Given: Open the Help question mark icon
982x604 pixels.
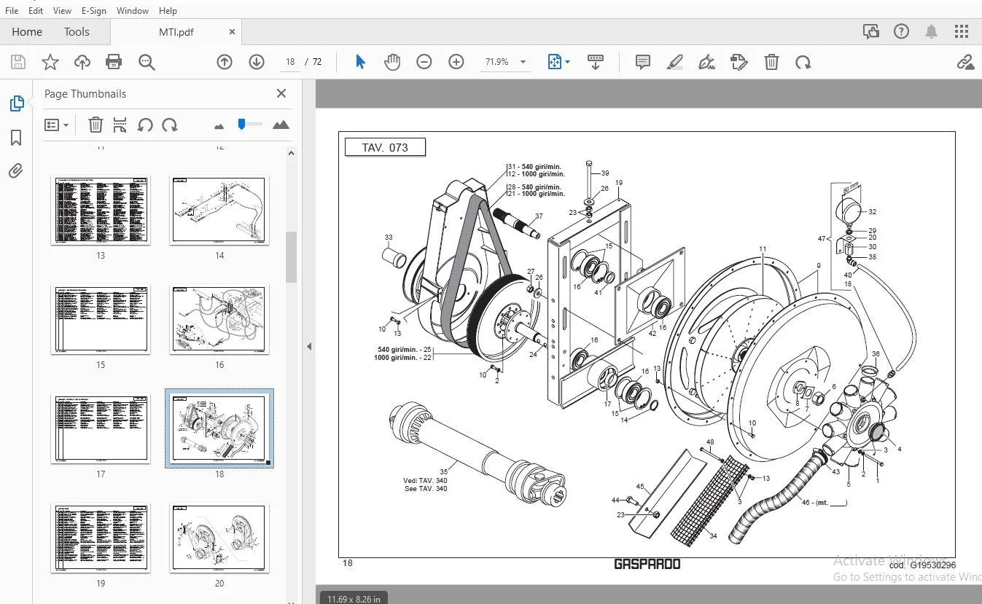Looking at the screenshot, I should 902,31.
